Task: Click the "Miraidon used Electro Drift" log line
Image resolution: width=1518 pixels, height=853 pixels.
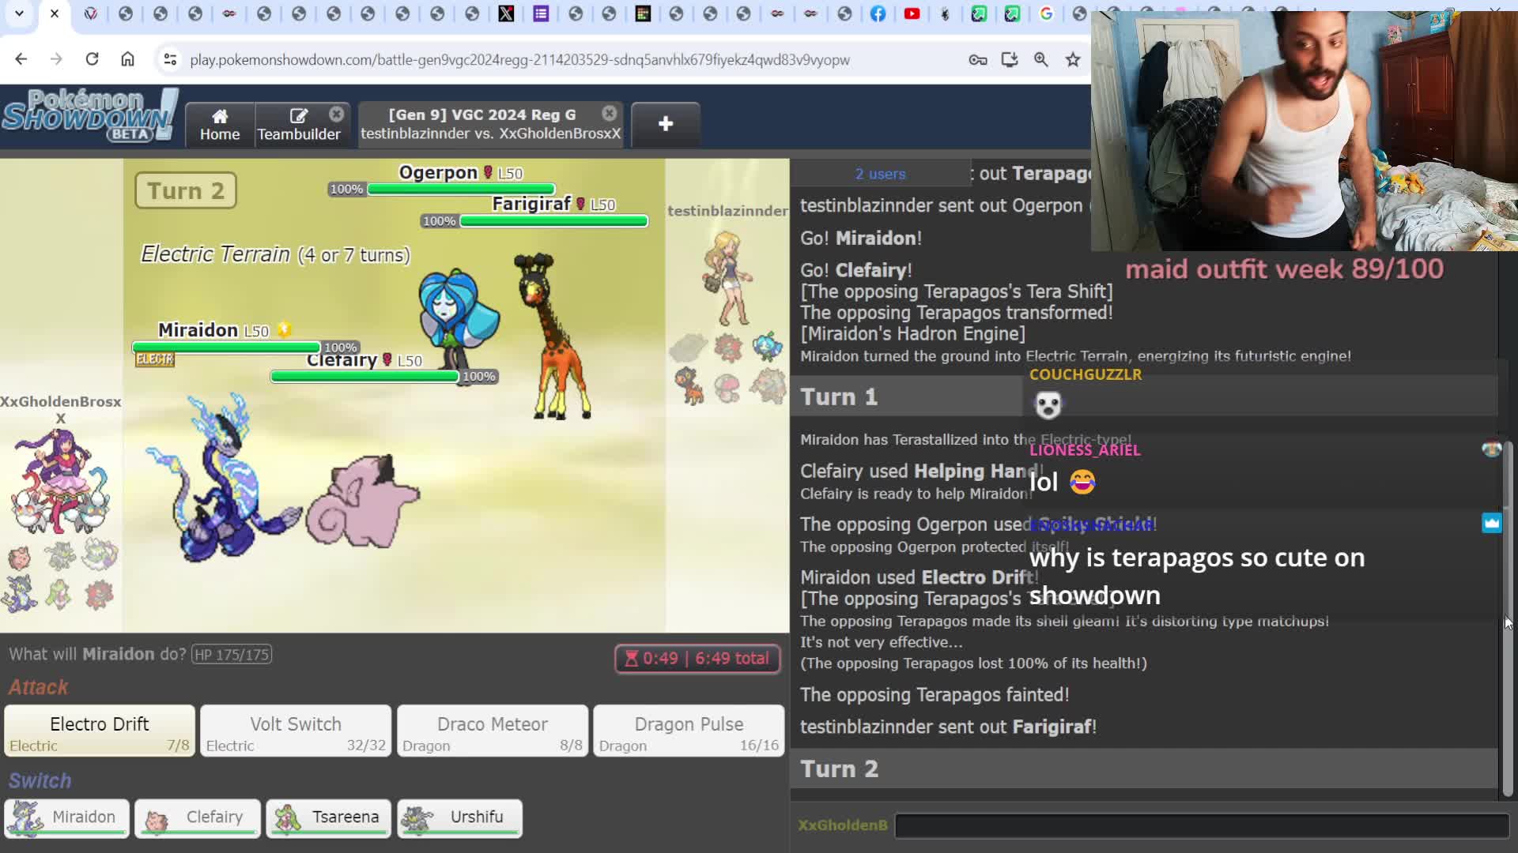Action: tap(919, 577)
